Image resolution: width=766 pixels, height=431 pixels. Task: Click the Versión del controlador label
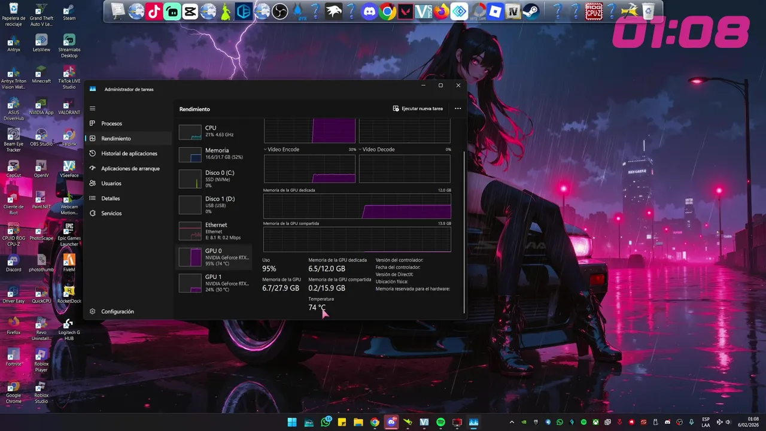click(x=399, y=260)
